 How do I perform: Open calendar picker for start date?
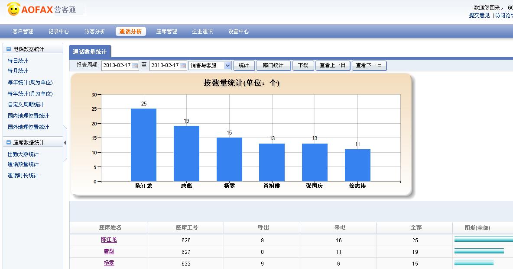click(134, 66)
